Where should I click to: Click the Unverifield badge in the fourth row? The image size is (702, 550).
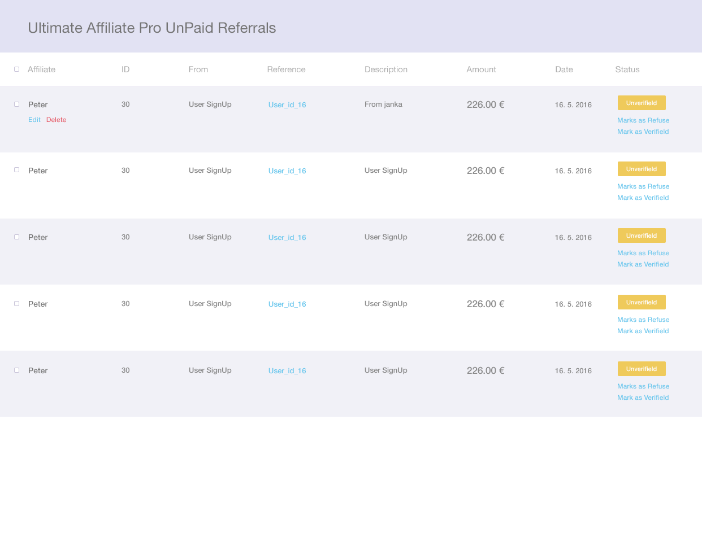click(642, 302)
